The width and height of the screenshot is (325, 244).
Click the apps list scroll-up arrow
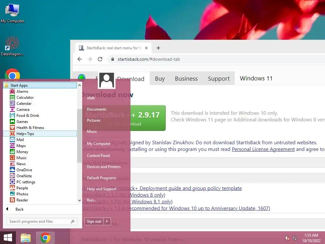click(79, 85)
